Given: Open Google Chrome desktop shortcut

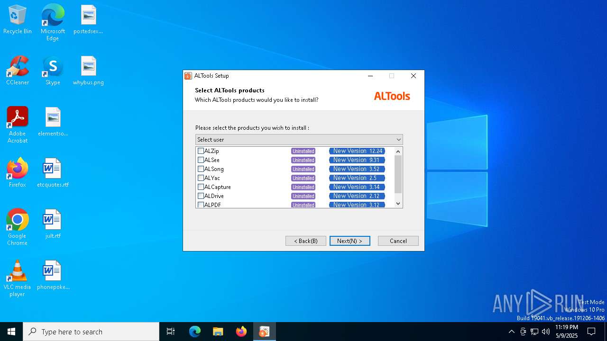Looking at the screenshot, I should click(x=18, y=227).
